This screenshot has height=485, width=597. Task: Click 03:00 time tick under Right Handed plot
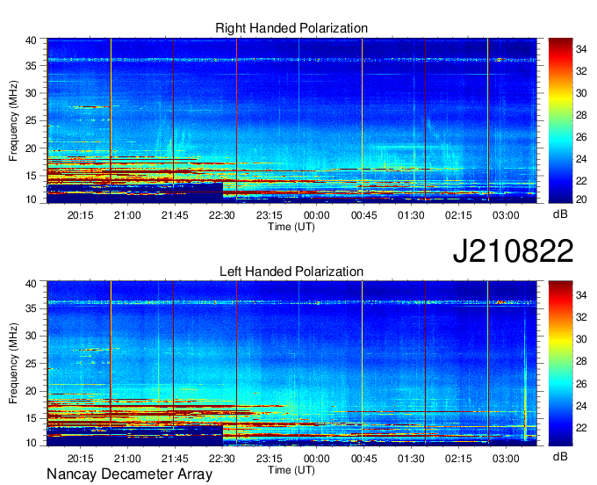click(506, 215)
